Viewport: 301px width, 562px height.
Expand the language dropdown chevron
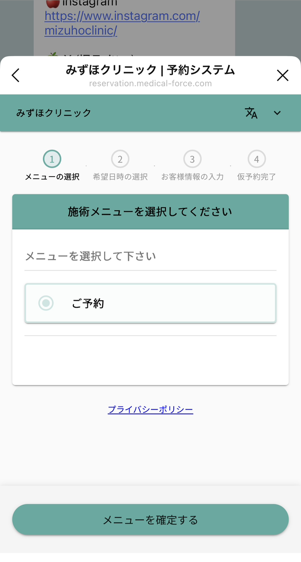pyautogui.click(x=277, y=113)
